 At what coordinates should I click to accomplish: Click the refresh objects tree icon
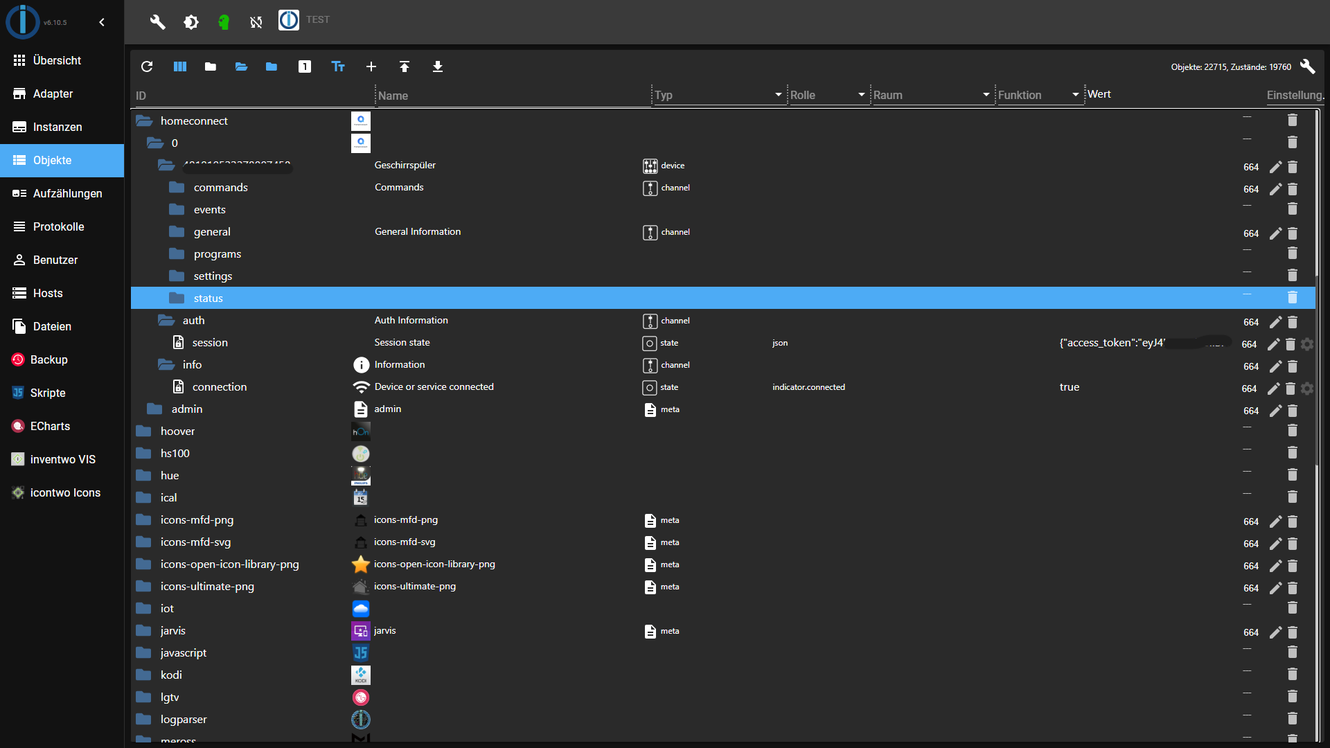(147, 66)
